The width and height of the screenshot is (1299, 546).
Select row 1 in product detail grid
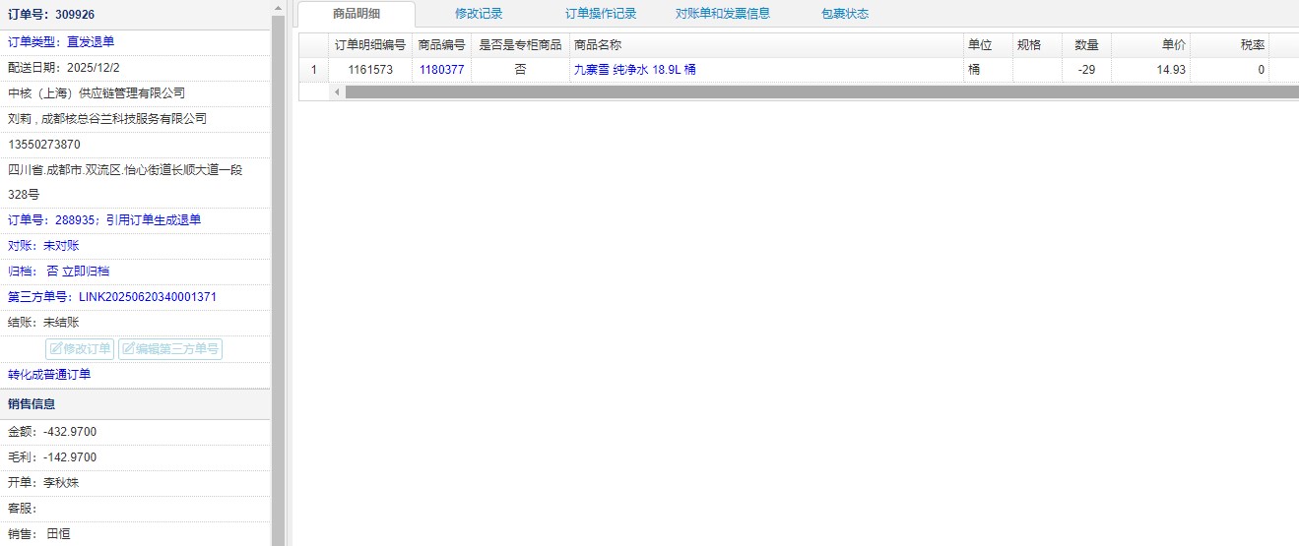pyautogui.click(x=314, y=70)
